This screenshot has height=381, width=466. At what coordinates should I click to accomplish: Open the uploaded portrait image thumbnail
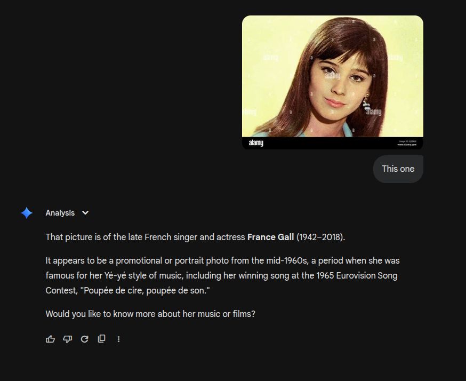point(333,82)
